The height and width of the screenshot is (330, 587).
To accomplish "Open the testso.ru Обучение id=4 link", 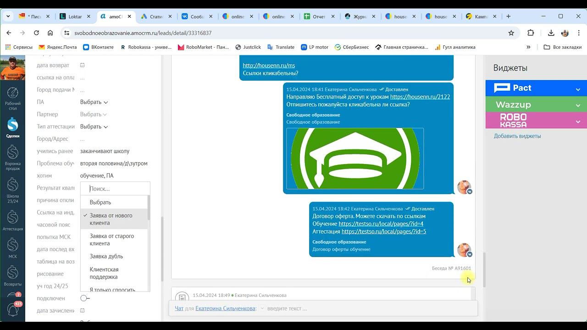I will pyautogui.click(x=381, y=224).
